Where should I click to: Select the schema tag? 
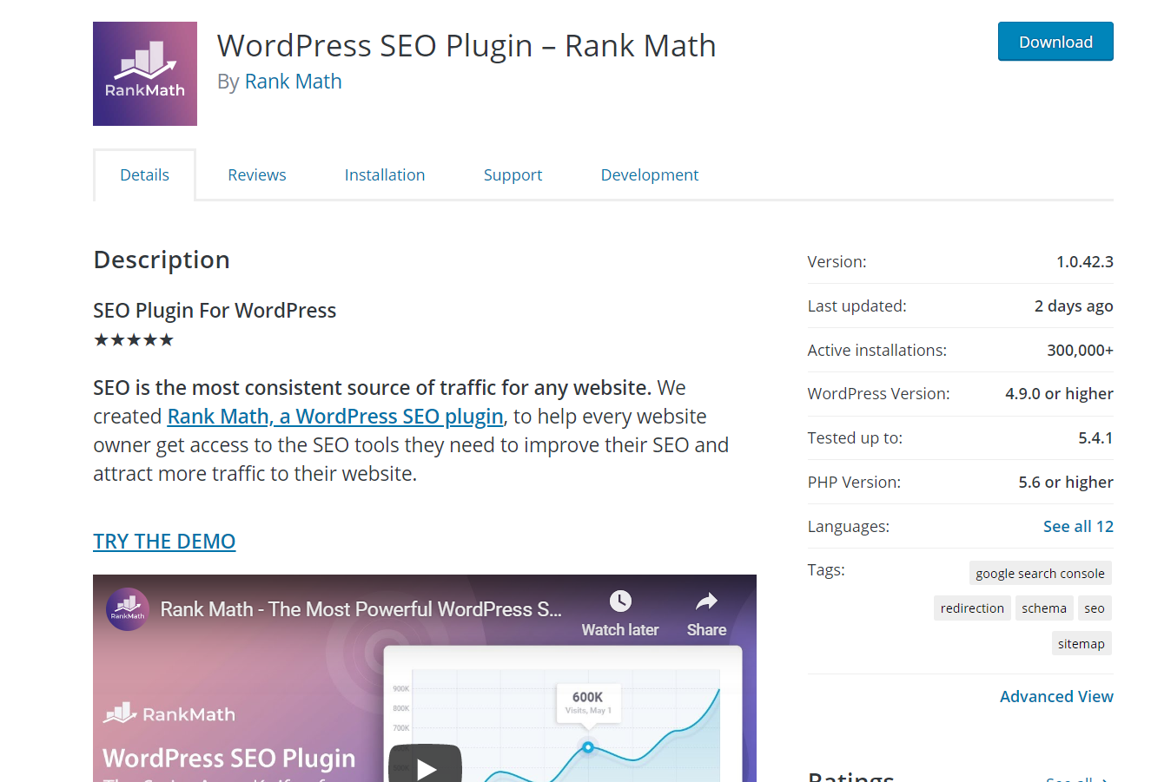click(x=1044, y=608)
